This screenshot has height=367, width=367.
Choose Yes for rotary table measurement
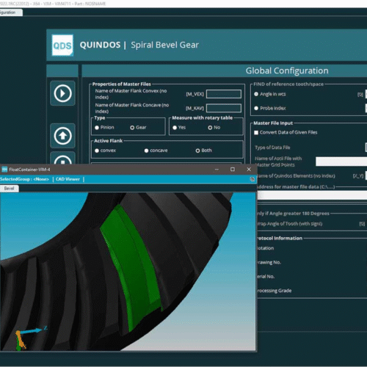click(175, 128)
